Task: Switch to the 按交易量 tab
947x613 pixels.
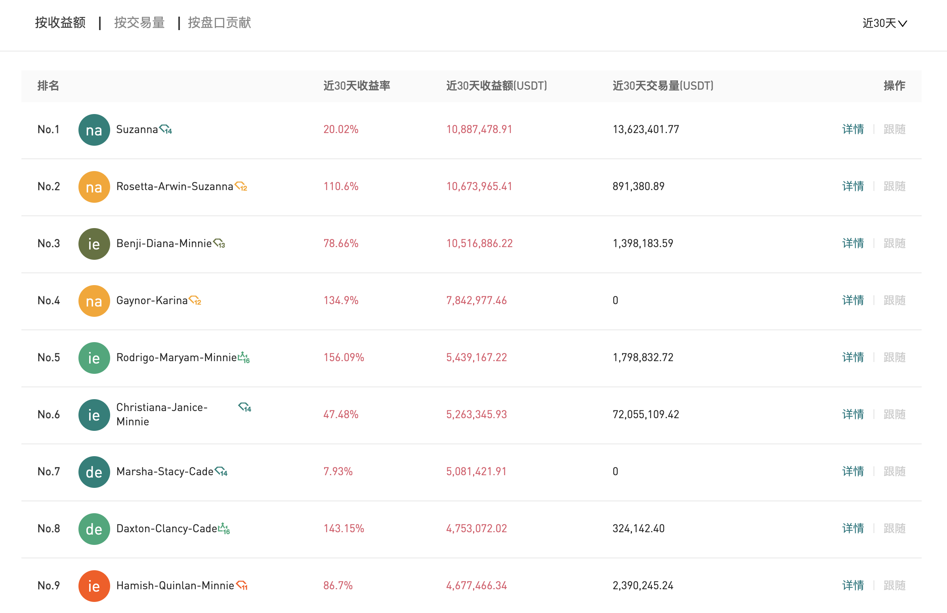Action: click(x=139, y=23)
